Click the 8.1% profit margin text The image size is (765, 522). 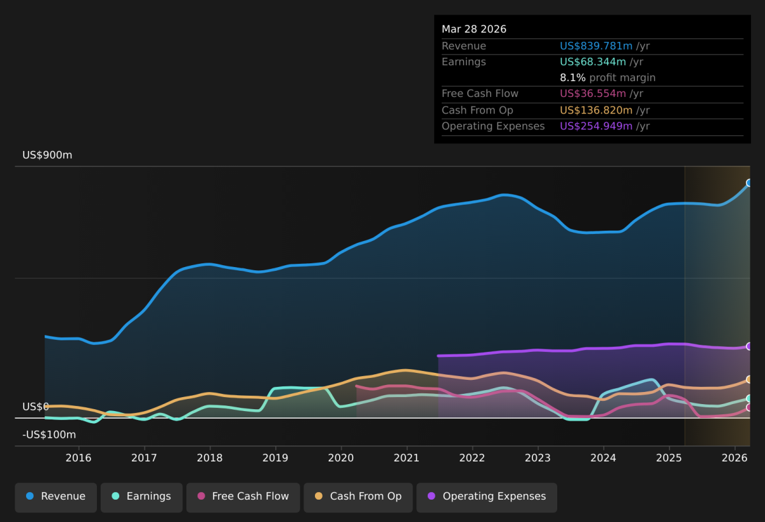(608, 78)
